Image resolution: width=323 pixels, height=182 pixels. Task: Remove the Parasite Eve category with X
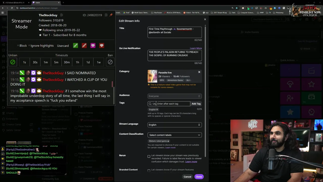coord(199,72)
